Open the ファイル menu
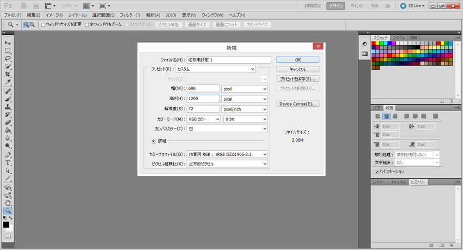 13,15
